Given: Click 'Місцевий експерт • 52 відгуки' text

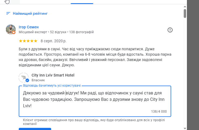Looking at the screenshot, I should tap(43, 32).
